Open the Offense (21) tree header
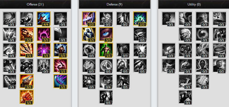The height and width of the screenshot is (107, 229). pyautogui.click(x=35, y=4)
